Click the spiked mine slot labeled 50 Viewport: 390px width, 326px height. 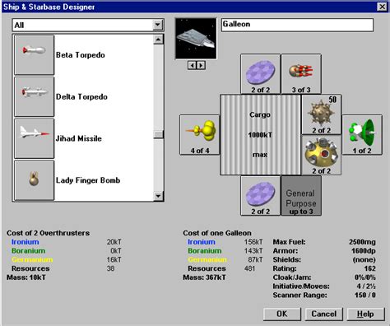(x=322, y=114)
